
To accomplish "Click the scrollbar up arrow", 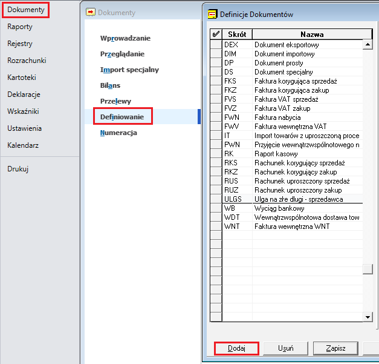I will point(368,45).
